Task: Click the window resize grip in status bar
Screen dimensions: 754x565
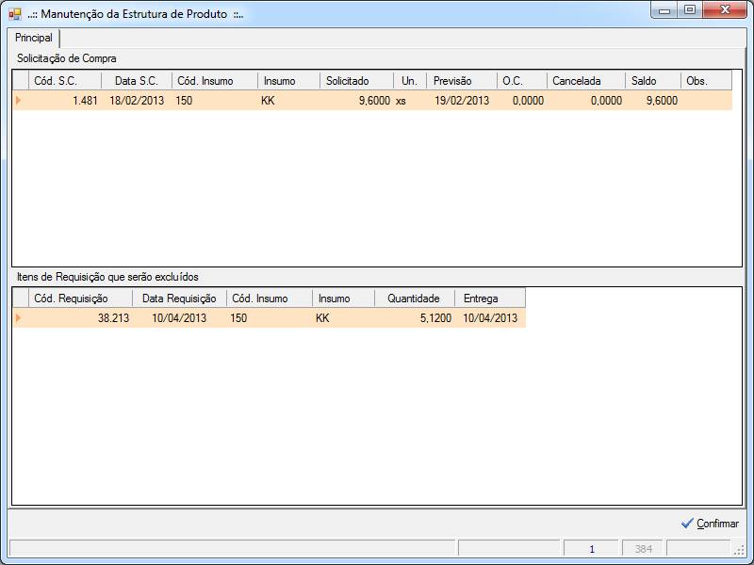Action: click(738, 551)
